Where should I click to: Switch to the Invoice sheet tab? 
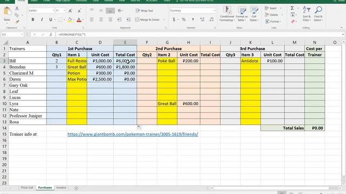(61, 188)
